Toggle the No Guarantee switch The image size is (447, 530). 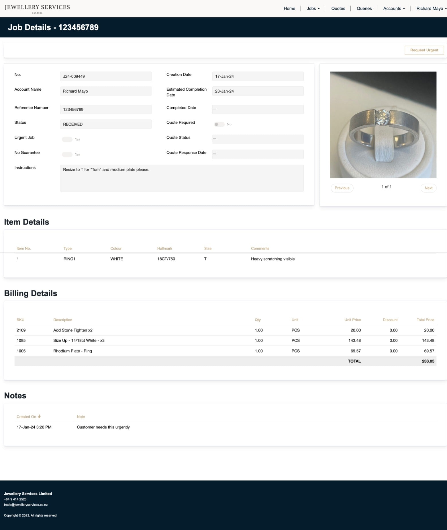tap(67, 154)
